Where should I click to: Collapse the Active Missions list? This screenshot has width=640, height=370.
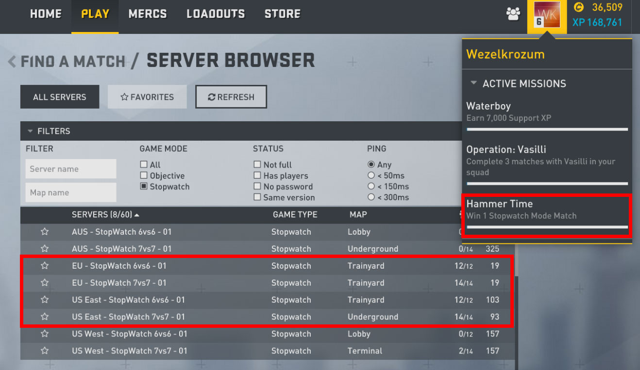(473, 83)
